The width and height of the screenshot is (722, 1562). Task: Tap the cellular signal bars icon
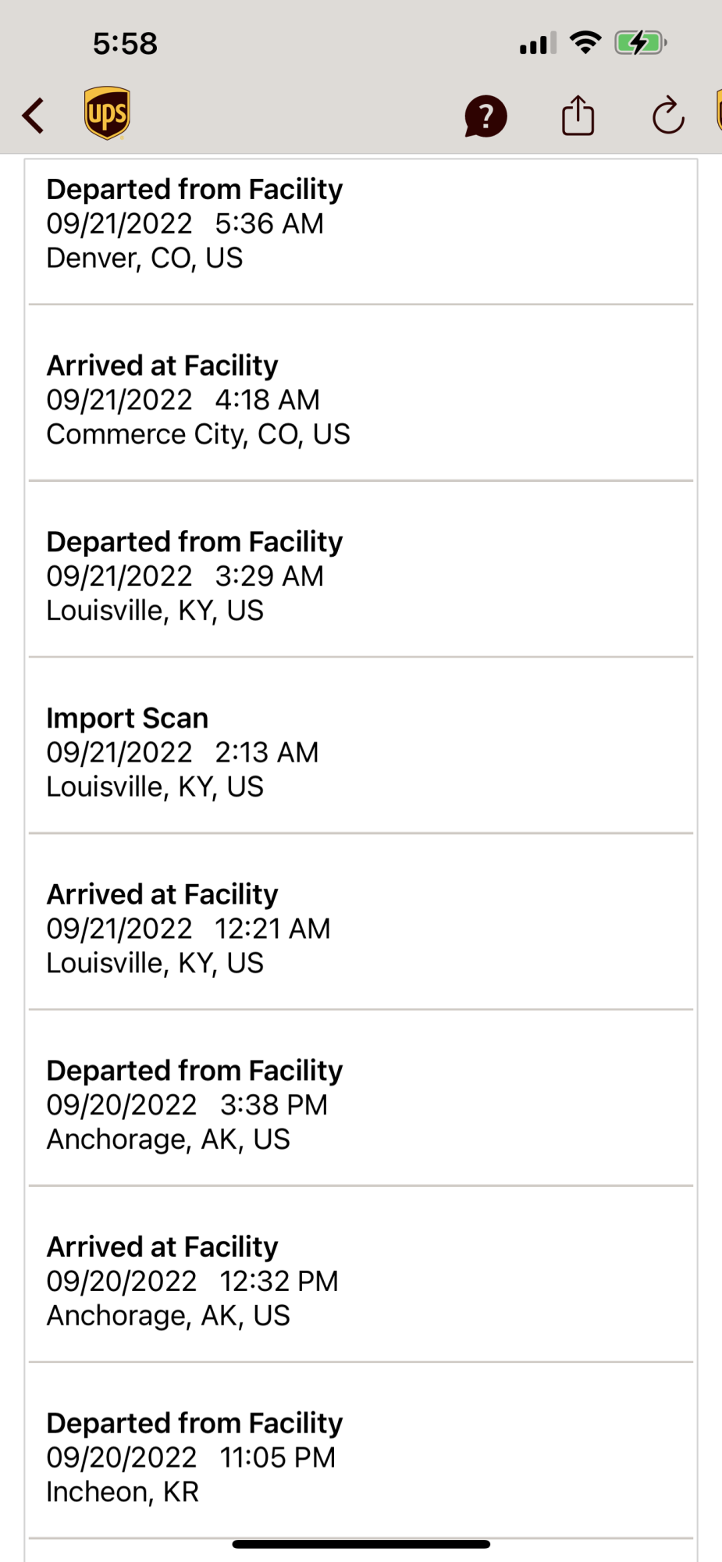pyautogui.click(x=538, y=43)
